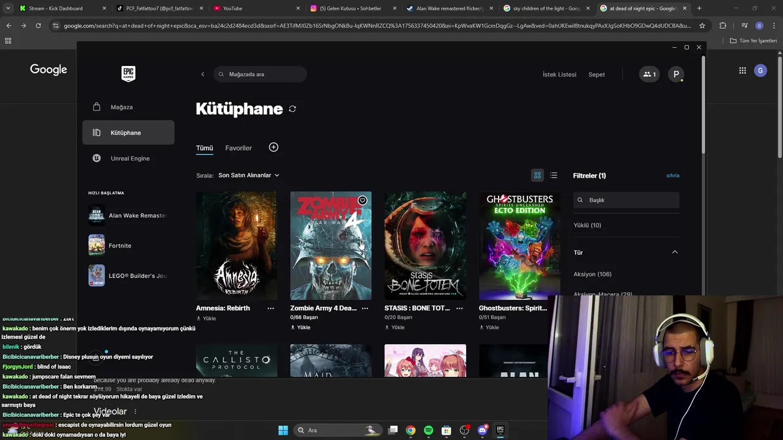Click the Epic Games logo in sidebar
This screenshot has width=783, height=440.
[128, 74]
